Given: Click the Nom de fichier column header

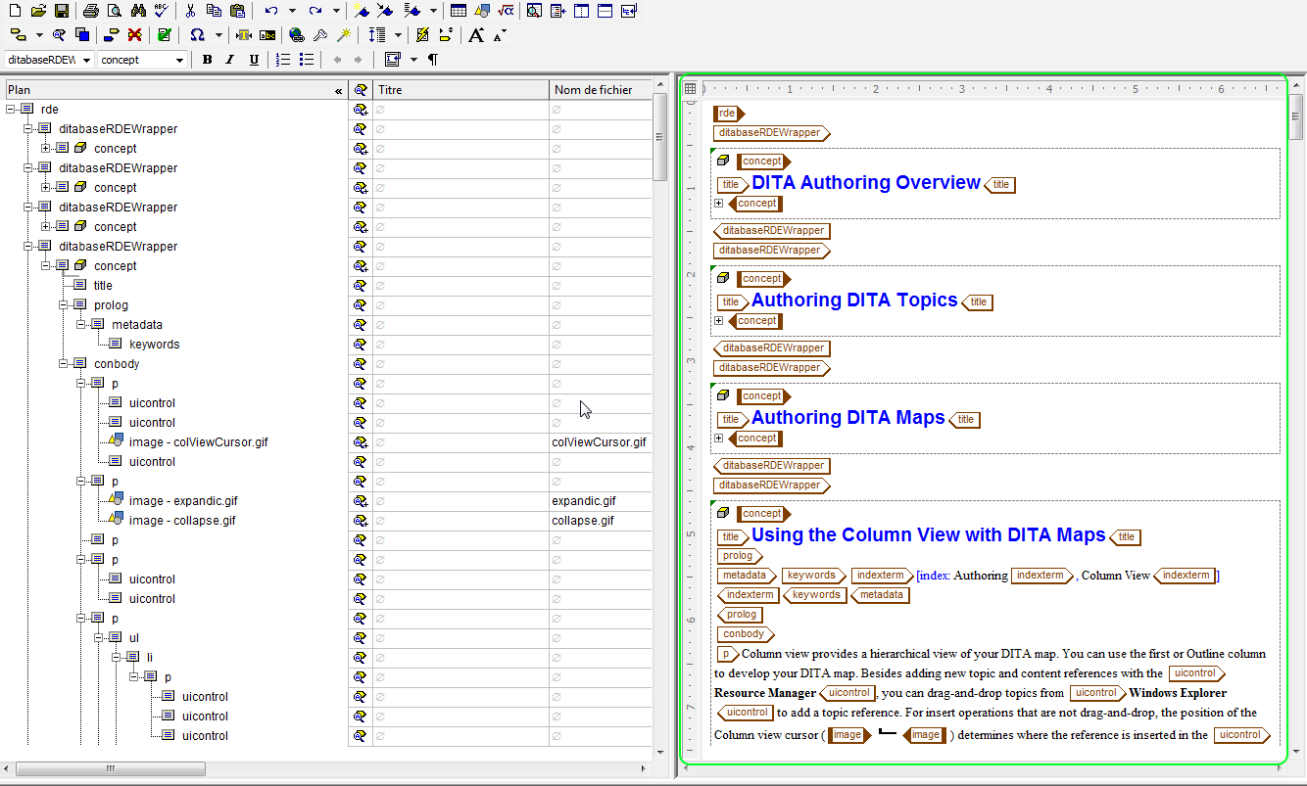Looking at the screenshot, I should 600,90.
